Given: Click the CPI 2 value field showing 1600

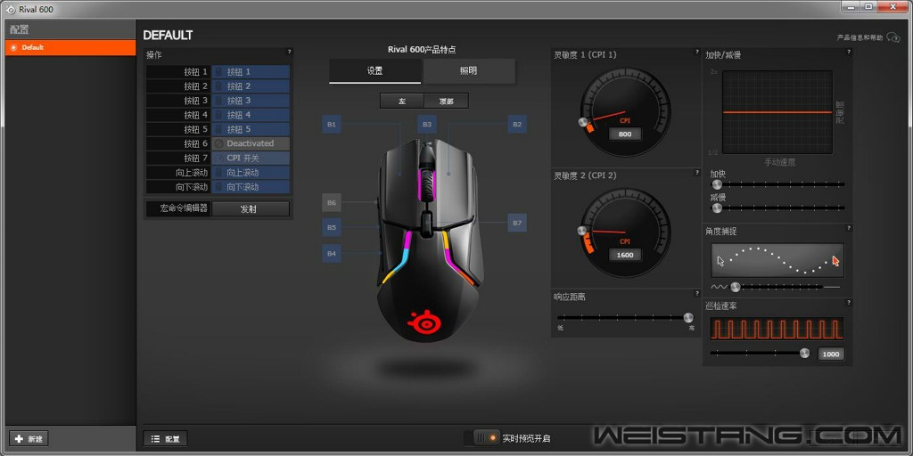Looking at the screenshot, I should pyautogui.click(x=625, y=255).
